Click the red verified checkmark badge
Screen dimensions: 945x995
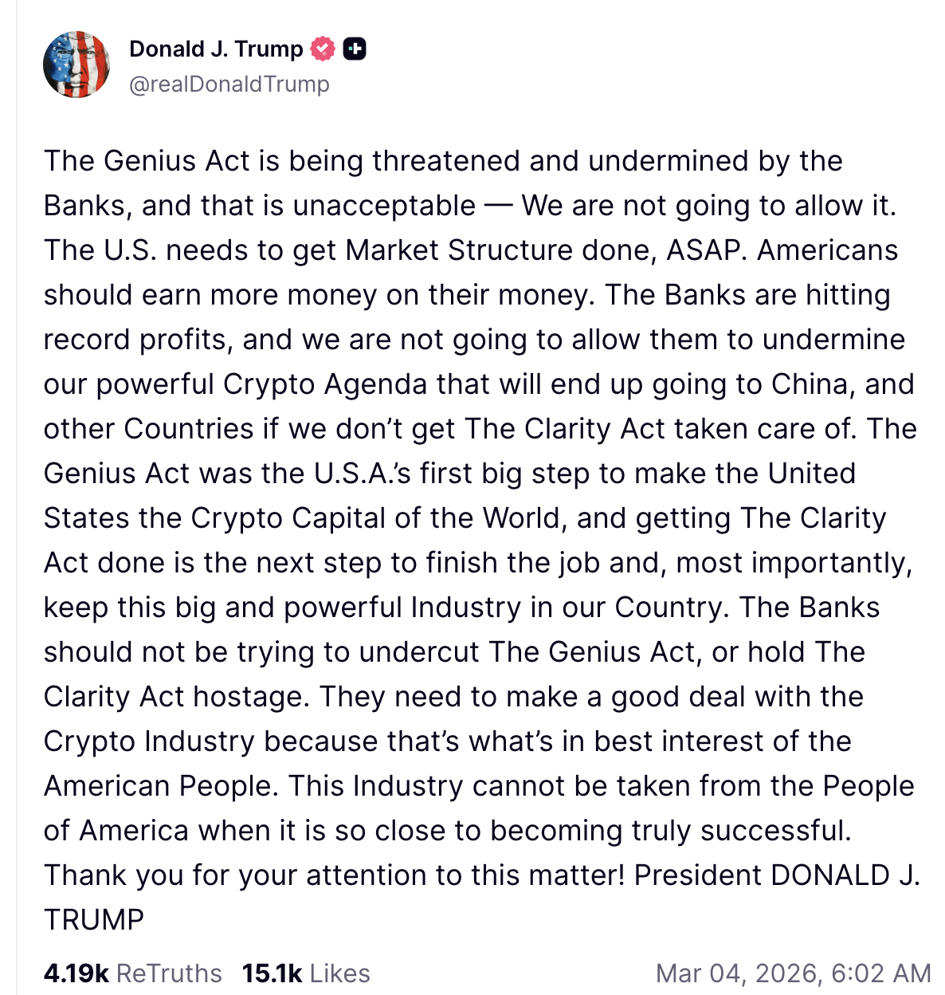322,49
